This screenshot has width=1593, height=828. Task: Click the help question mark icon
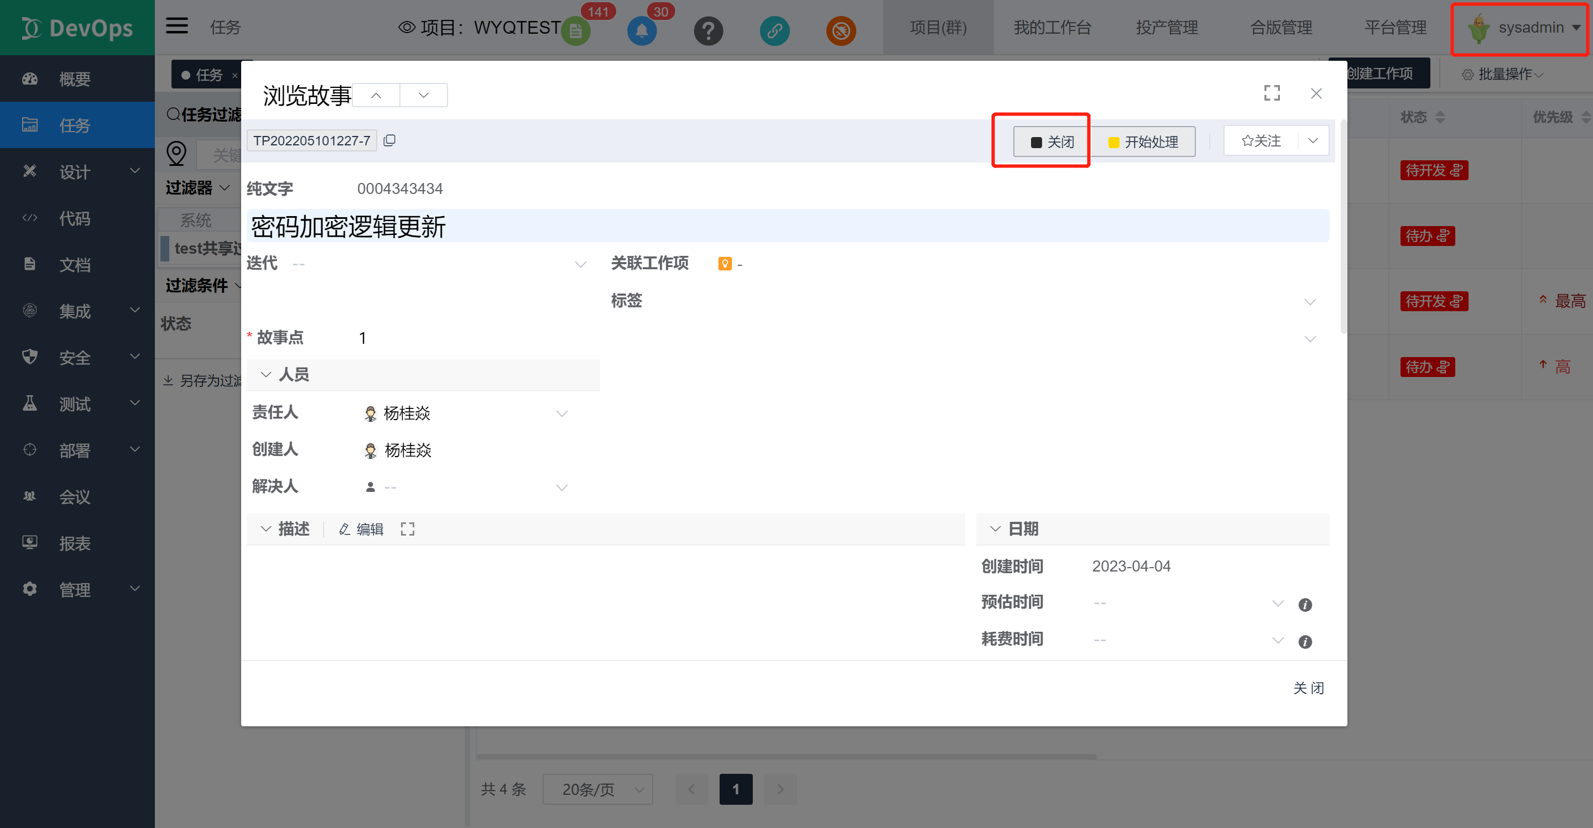708,31
